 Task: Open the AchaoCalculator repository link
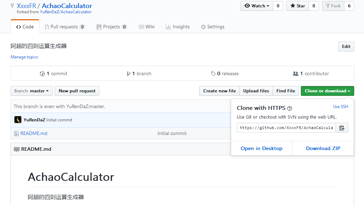pos(67,6)
